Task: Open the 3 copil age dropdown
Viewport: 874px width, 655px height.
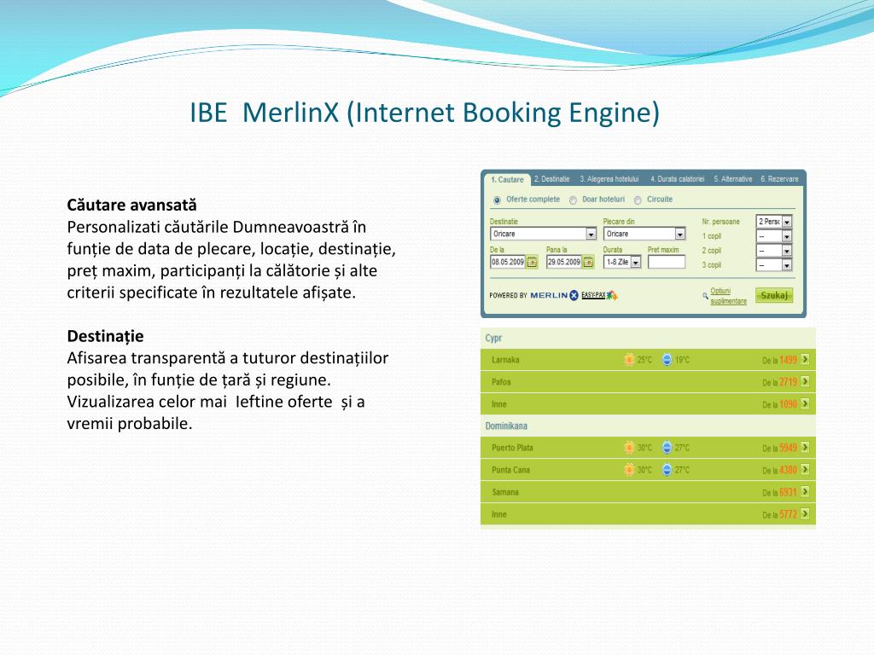Action: point(773,265)
